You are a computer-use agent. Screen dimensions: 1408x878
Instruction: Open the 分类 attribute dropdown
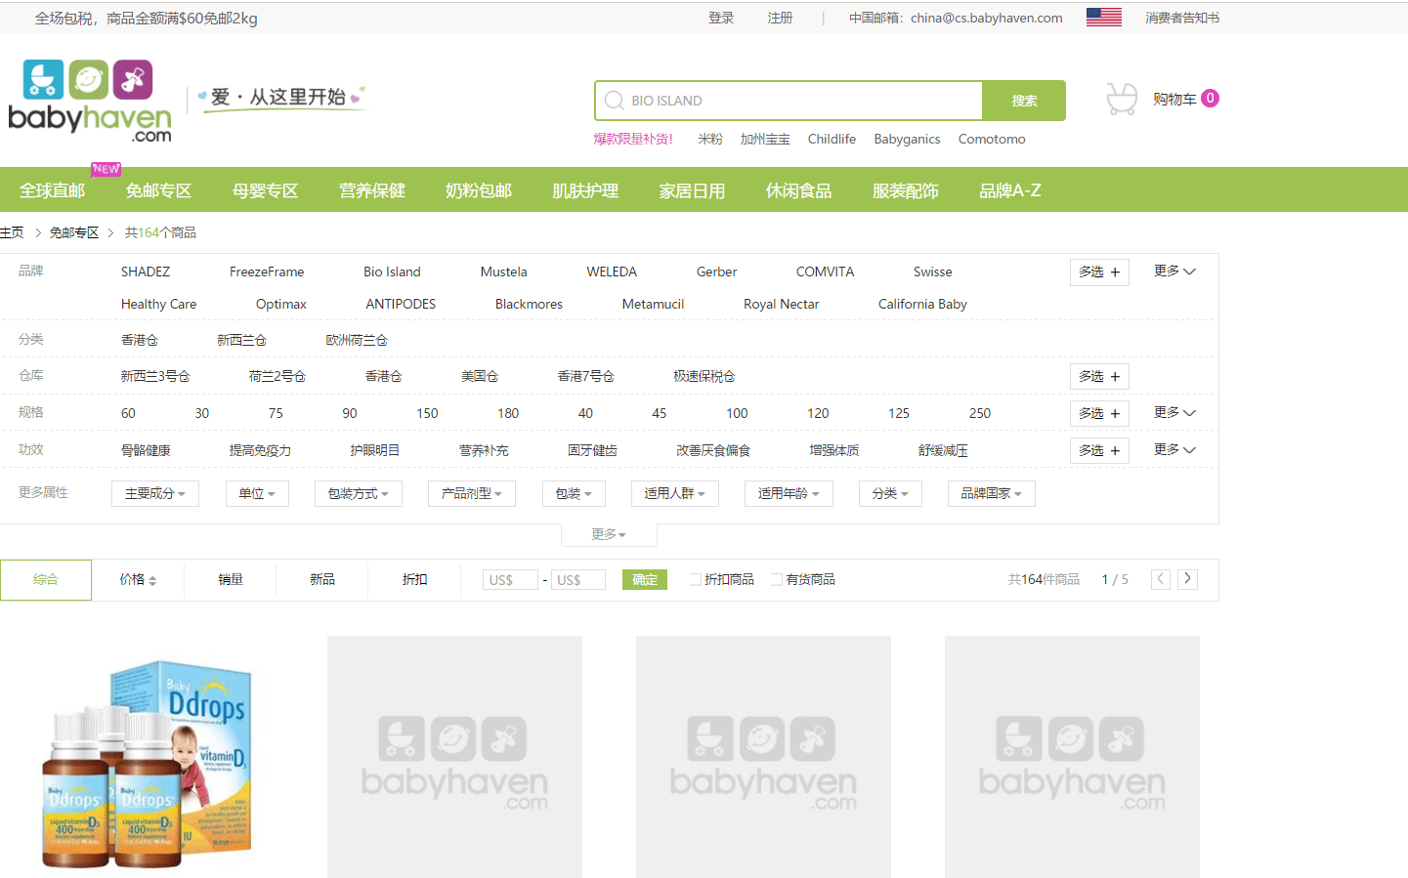pos(890,493)
